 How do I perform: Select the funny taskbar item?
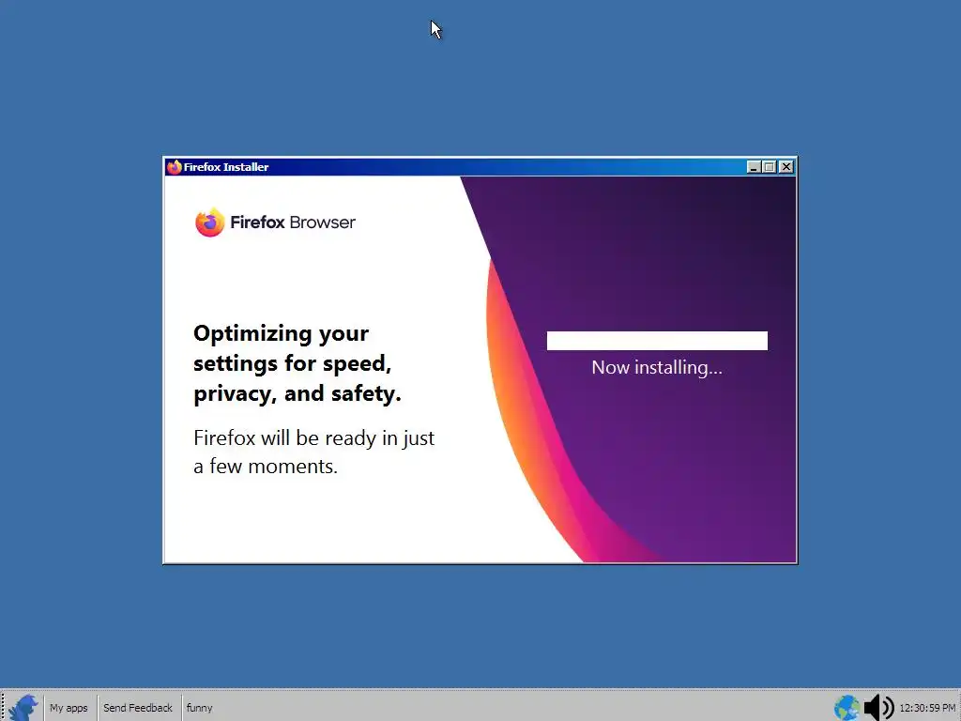point(199,708)
